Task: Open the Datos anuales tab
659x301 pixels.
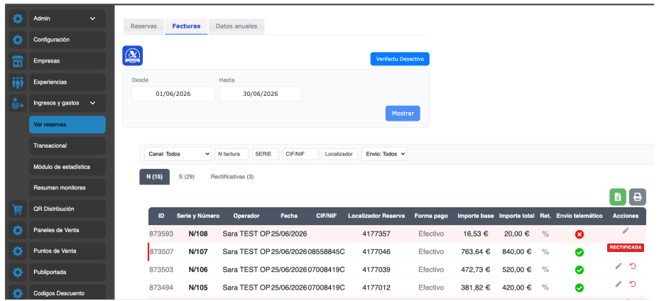Action: (x=236, y=26)
